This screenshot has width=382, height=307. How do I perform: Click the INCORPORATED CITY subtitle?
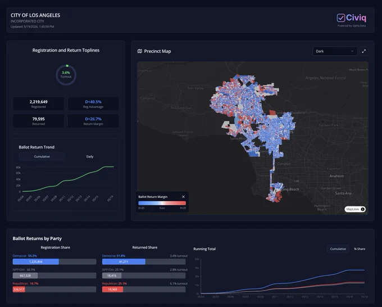pos(28,21)
